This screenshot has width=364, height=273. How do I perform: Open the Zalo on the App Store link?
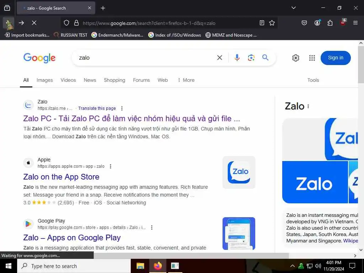coord(61,177)
